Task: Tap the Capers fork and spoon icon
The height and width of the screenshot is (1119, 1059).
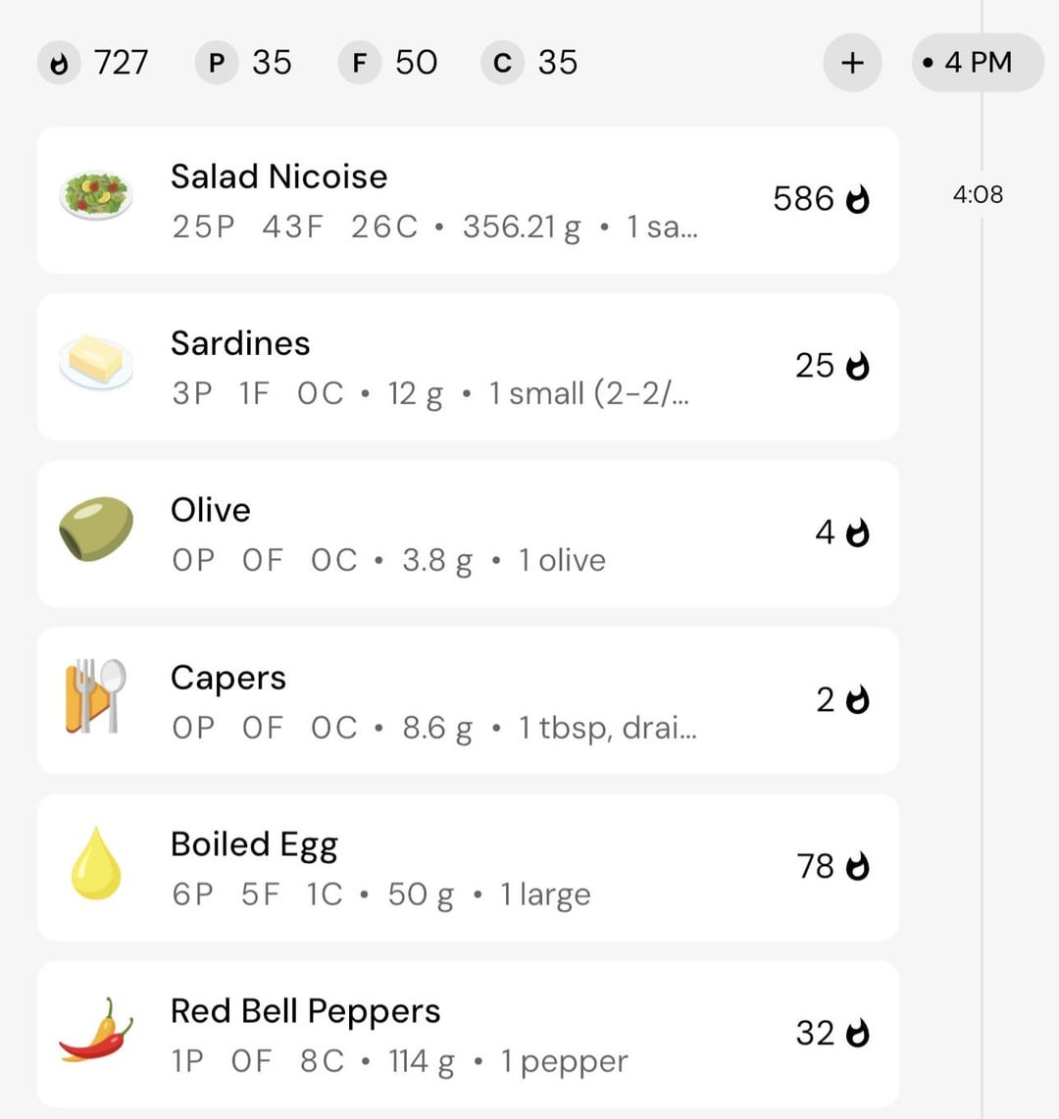Action: point(95,696)
